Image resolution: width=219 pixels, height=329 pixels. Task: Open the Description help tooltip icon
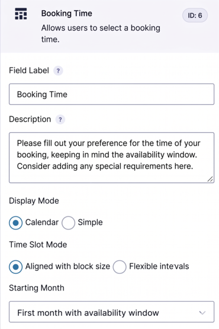click(x=60, y=120)
